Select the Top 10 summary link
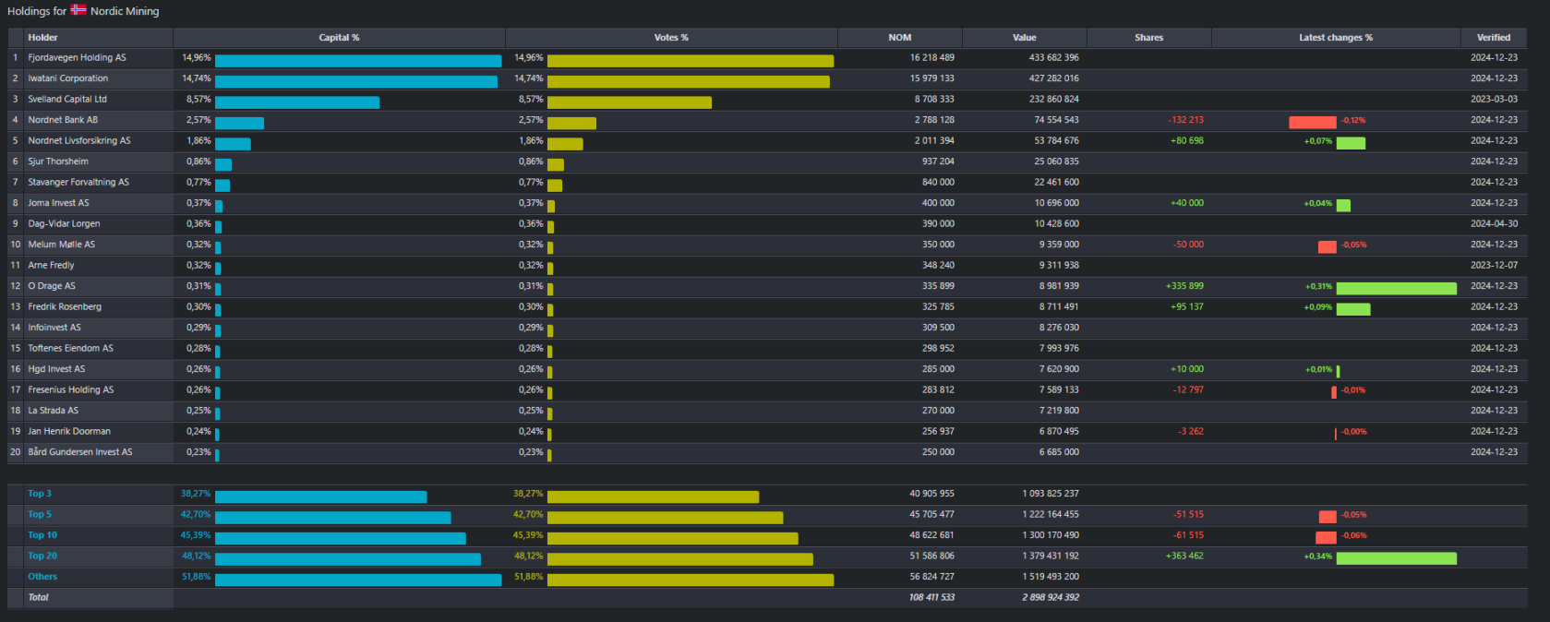The image size is (1550, 622). pos(42,535)
